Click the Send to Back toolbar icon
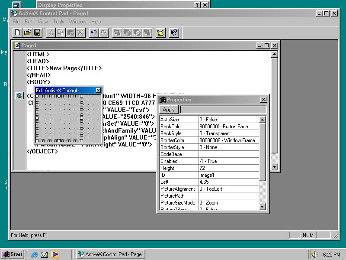The width and height of the screenshot is (346, 260). (147, 33)
